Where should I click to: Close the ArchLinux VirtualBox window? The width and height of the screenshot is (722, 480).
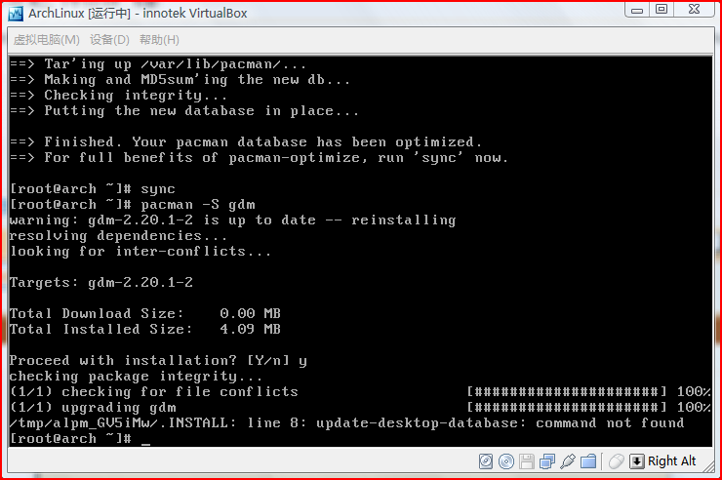pyautogui.click(x=694, y=10)
